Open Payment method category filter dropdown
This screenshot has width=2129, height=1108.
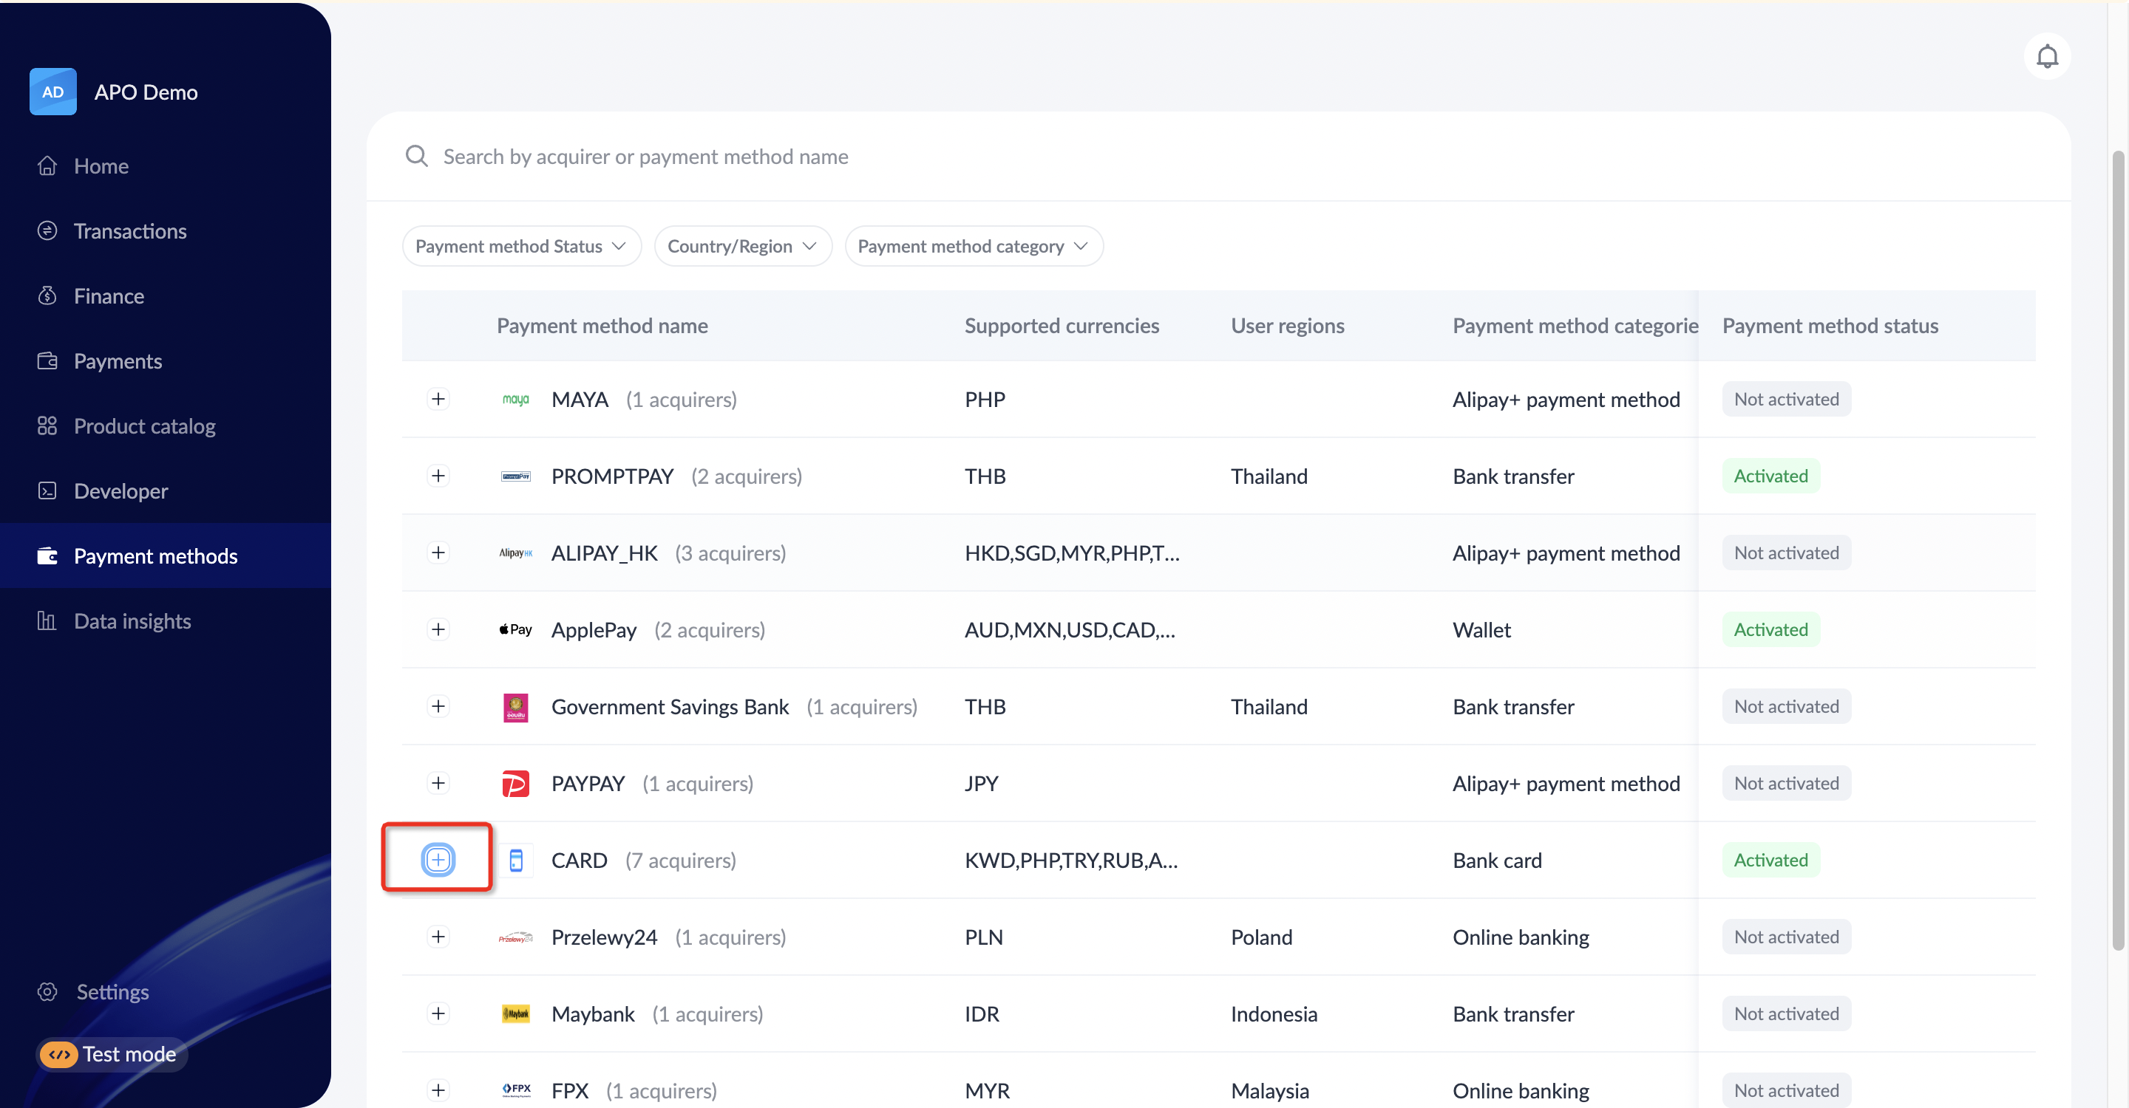point(973,246)
